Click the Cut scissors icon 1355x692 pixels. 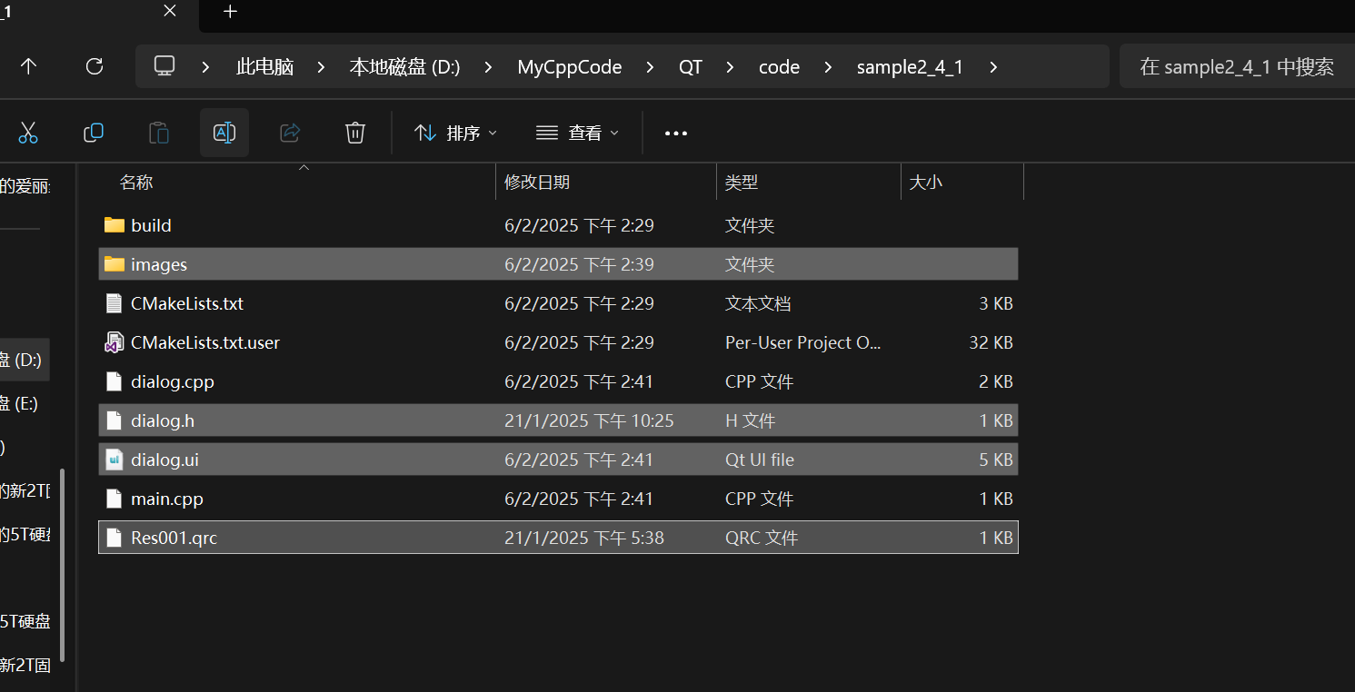point(28,133)
